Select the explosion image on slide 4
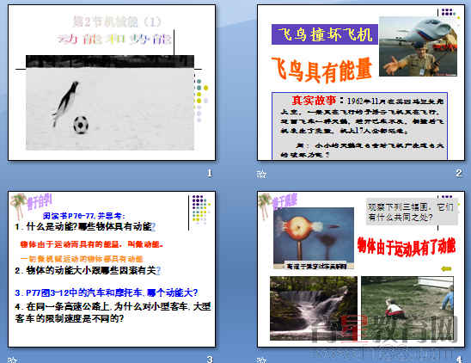 pyautogui.click(x=314, y=238)
